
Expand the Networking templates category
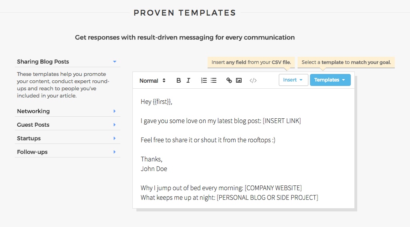click(x=114, y=111)
